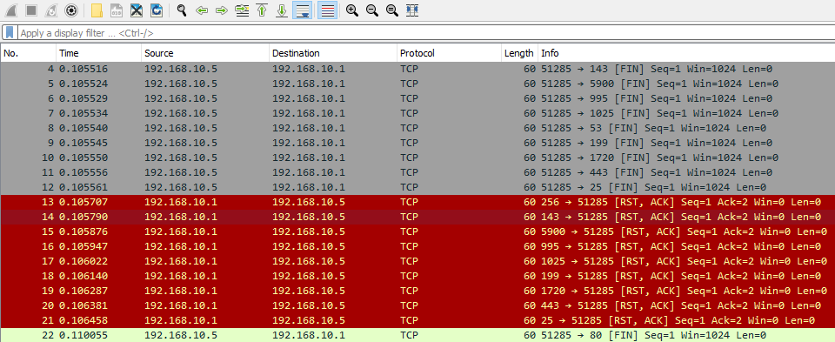Reload the capture file
This screenshot has width=835, height=342.
tap(157, 10)
